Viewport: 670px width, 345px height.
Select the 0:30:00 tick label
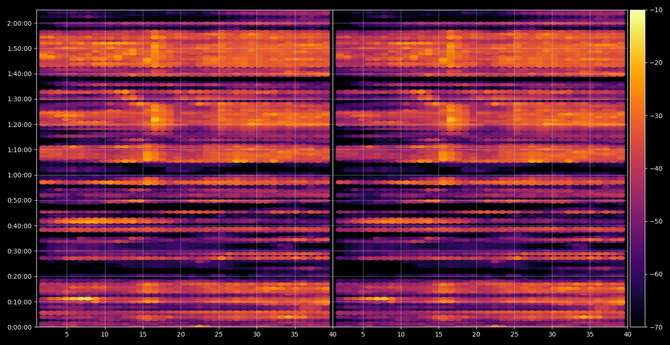(x=20, y=251)
